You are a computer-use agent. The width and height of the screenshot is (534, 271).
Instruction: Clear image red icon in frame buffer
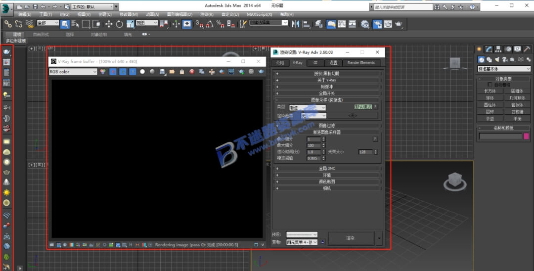pos(192,72)
